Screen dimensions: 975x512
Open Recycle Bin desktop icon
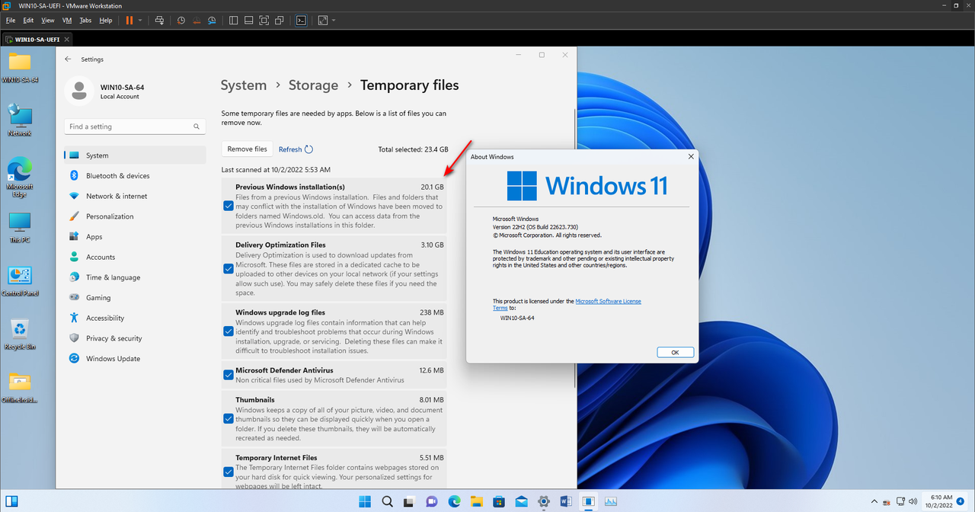click(x=19, y=335)
